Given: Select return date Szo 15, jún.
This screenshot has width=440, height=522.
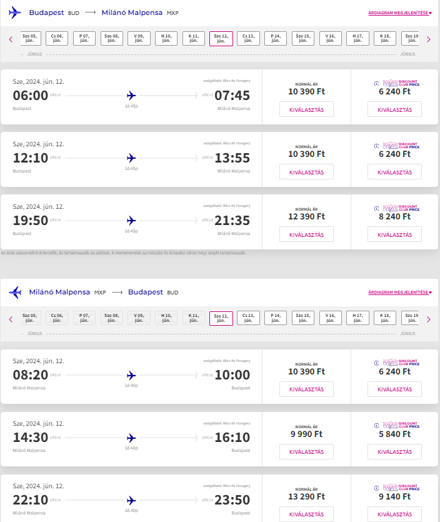Looking at the screenshot, I should [x=303, y=318].
